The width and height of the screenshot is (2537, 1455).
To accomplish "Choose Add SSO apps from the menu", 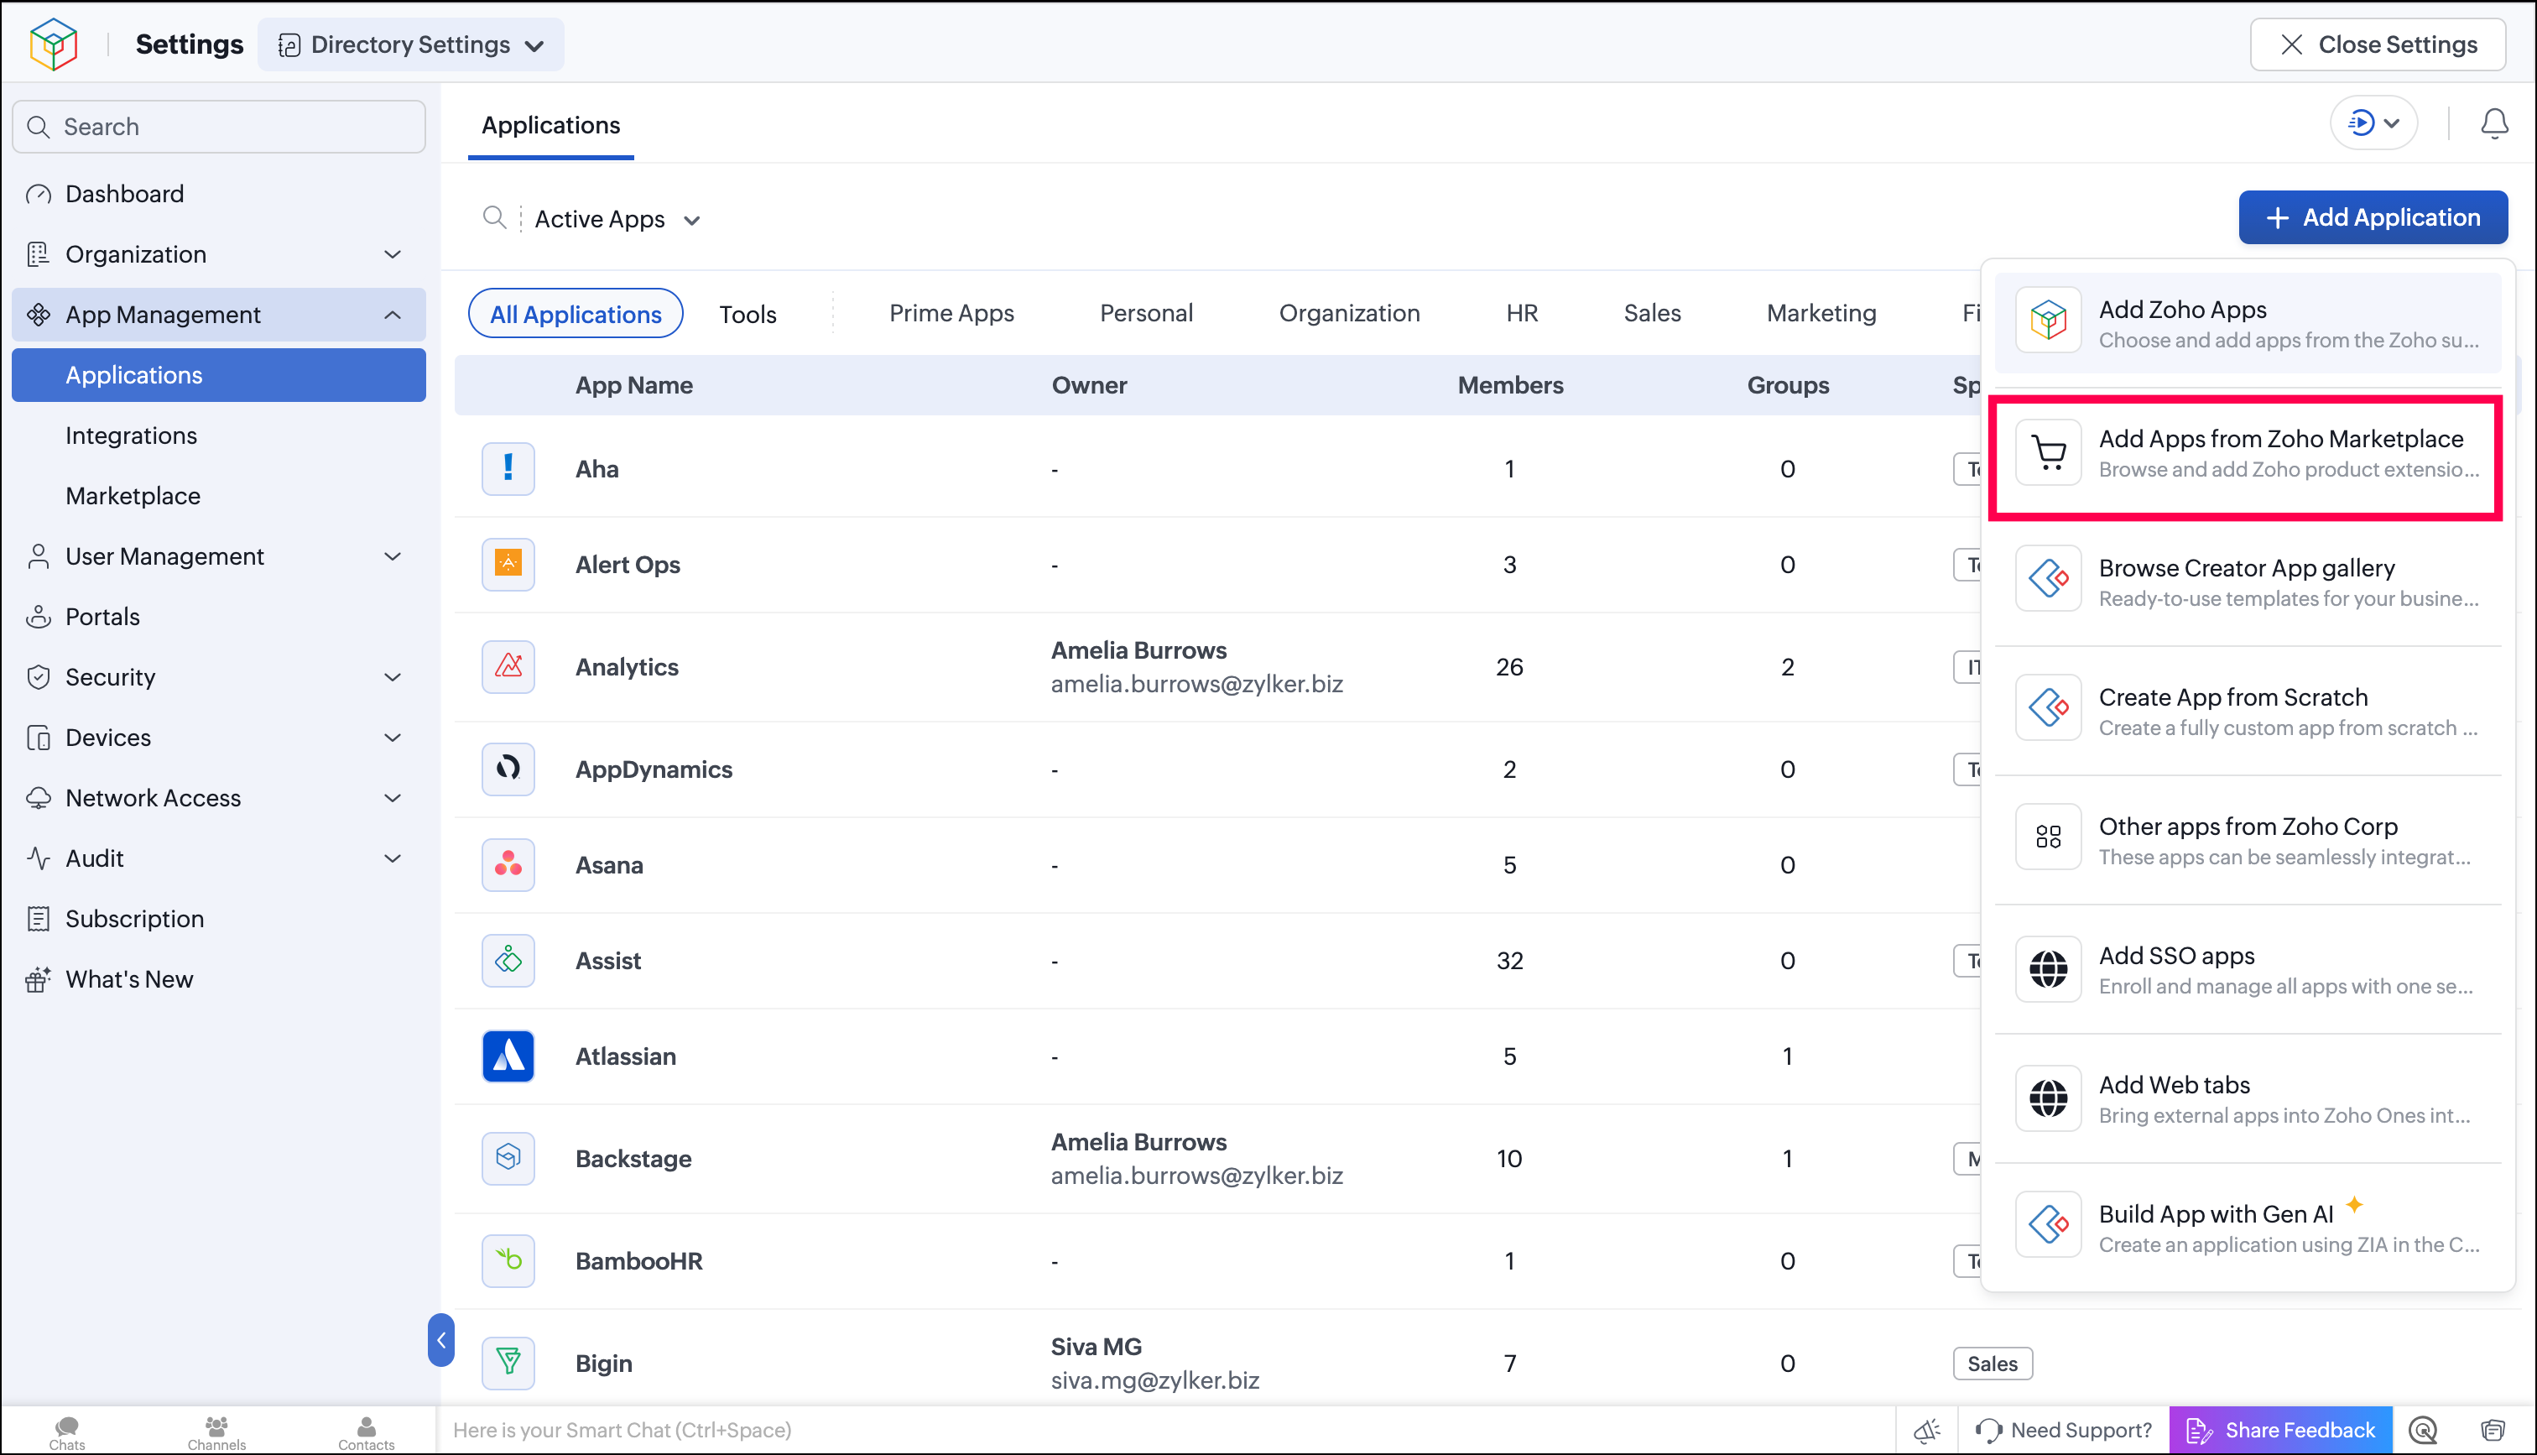I will click(x=2248, y=969).
